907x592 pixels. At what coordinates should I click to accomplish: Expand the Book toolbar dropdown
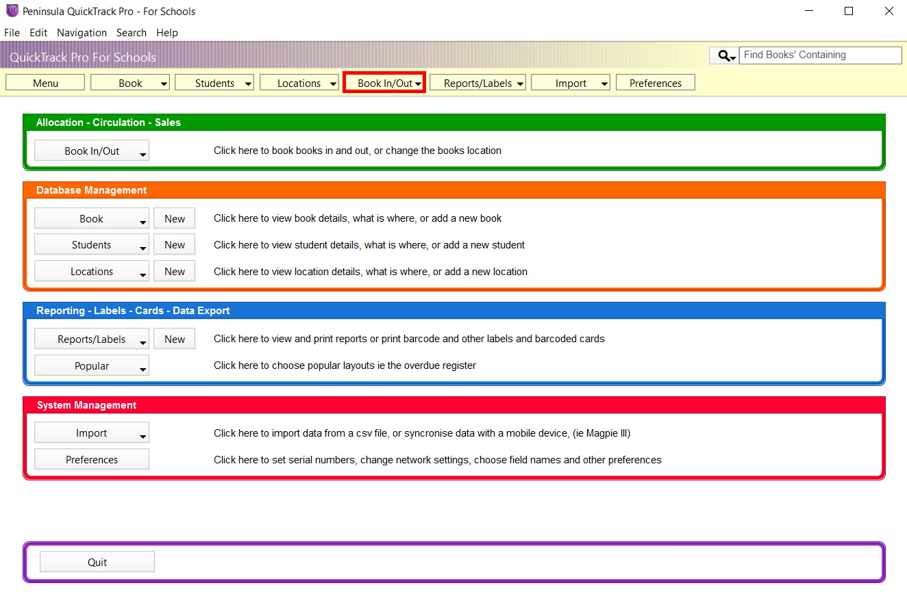130,83
